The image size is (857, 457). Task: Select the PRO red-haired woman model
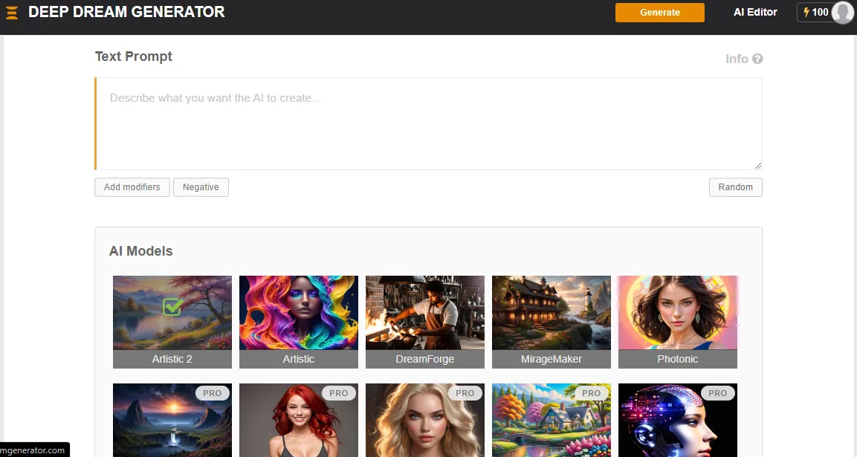click(298, 421)
